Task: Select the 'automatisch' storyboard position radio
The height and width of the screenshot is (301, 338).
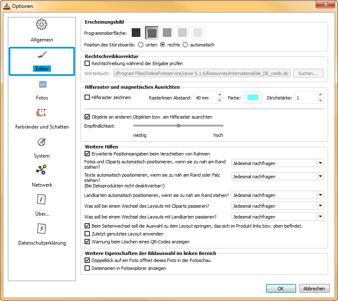Action: 185,44
